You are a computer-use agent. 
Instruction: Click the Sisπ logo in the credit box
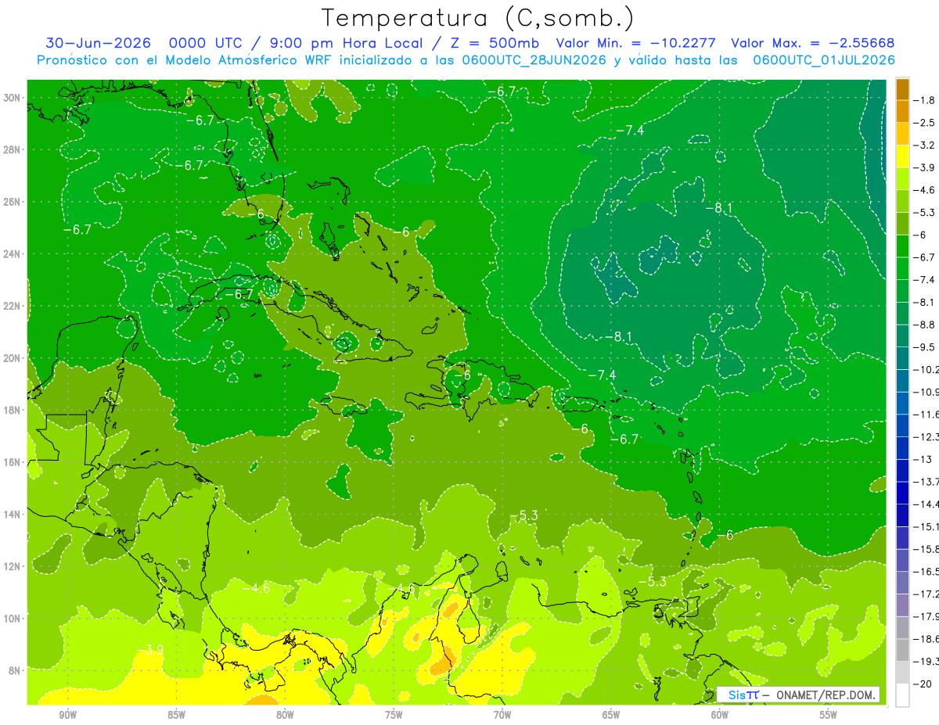tap(743, 694)
